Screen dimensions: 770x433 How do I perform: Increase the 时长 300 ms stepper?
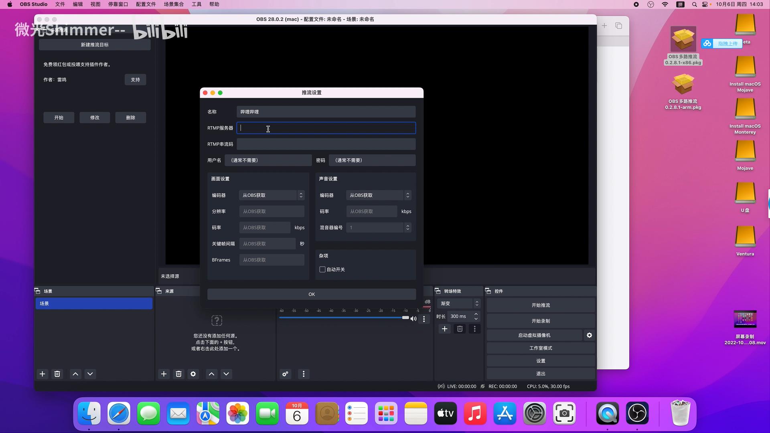476,314
